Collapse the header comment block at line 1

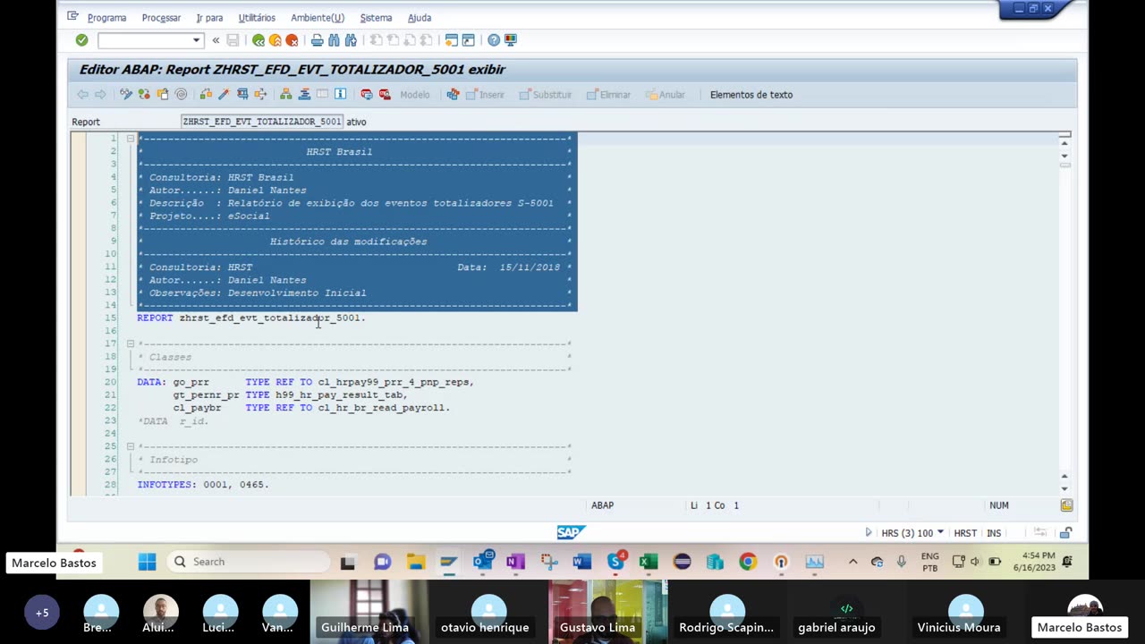(x=131, y=139)
